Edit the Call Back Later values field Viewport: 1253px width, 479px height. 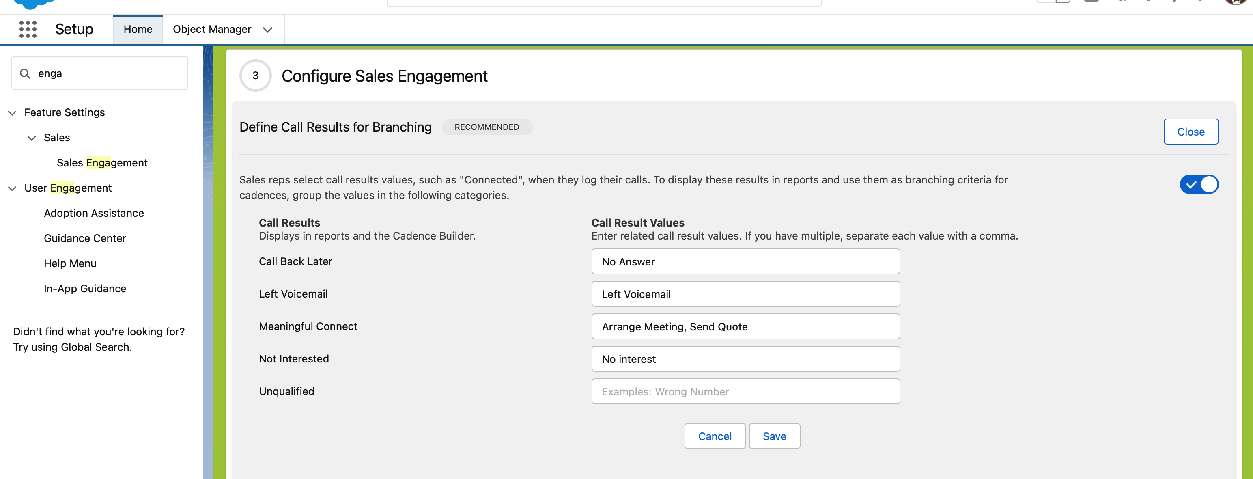point(745,262)
